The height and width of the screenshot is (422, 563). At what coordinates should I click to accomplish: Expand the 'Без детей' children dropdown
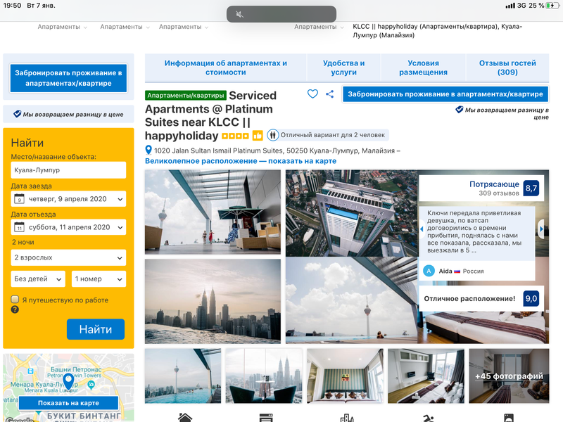click(x=38, y=279)
